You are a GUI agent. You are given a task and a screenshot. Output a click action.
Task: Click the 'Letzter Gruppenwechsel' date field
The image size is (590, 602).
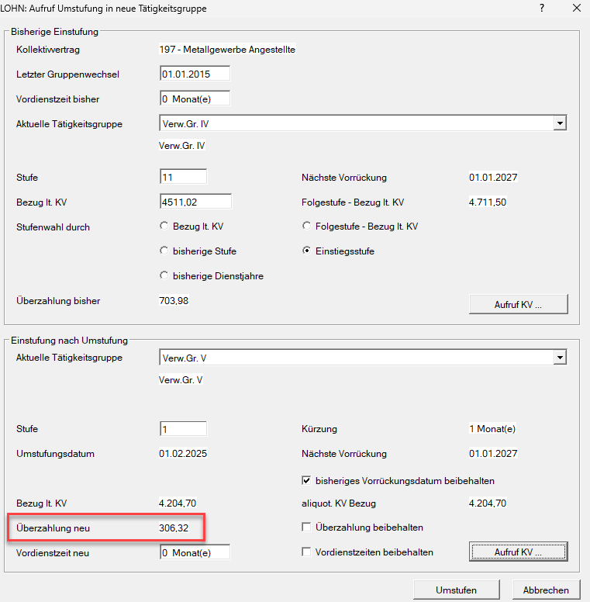[x=195, y=74]
